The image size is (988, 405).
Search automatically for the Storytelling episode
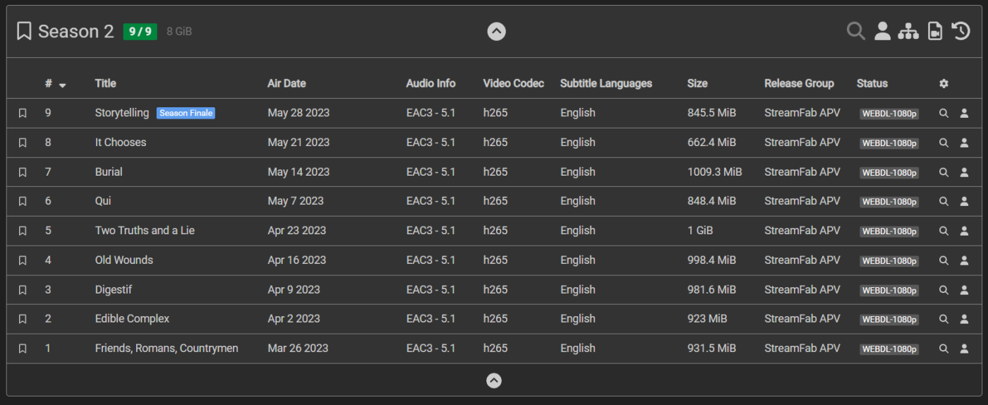944,113
